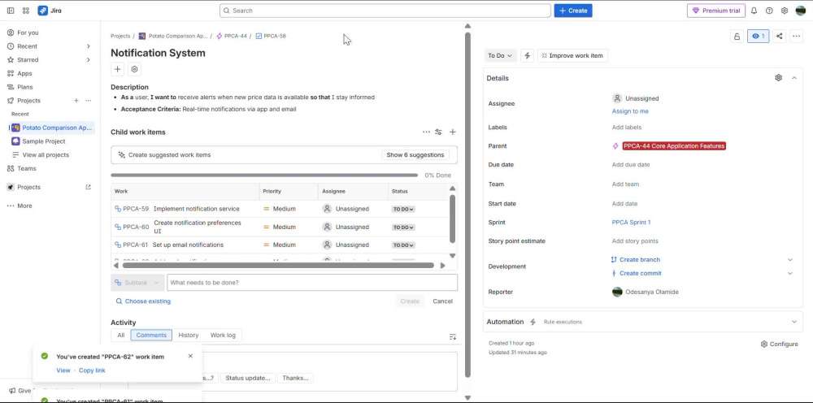Expand the Starred sidebar item
This screenshot has height=403, width=813.
click(x=88, y=59)
